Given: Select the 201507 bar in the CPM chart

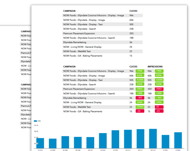Looking at the screenshot, I should click(x=90, y=143).
